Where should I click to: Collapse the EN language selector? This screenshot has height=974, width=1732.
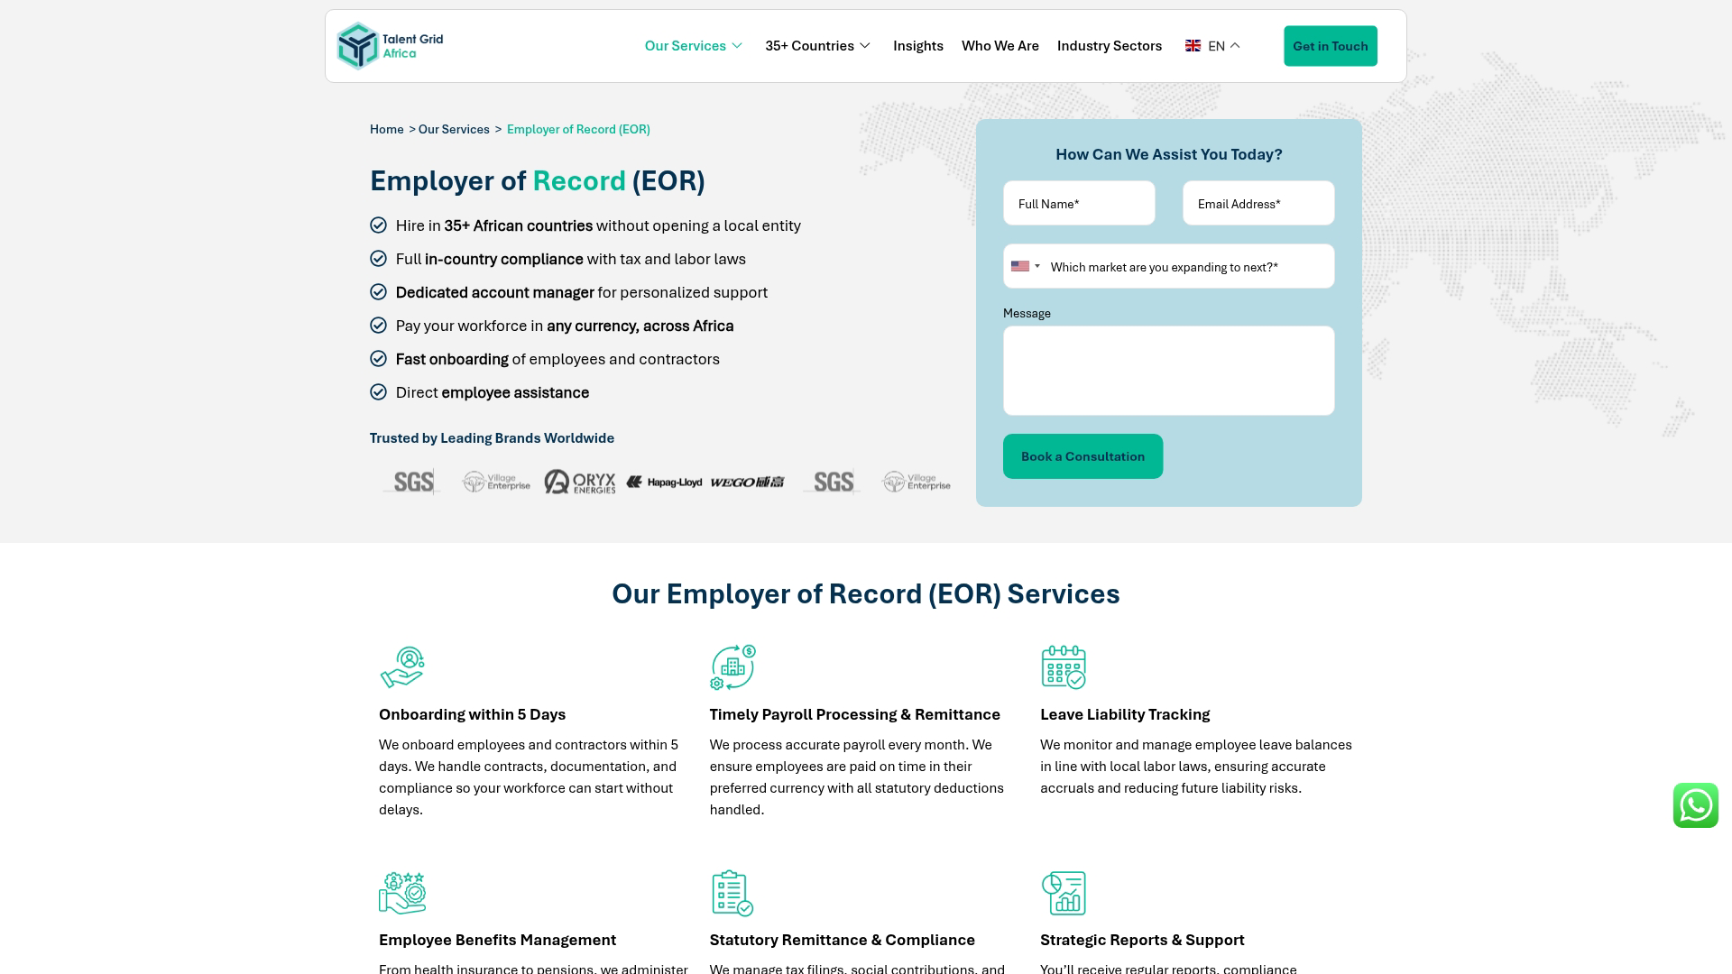[1213, 45]
